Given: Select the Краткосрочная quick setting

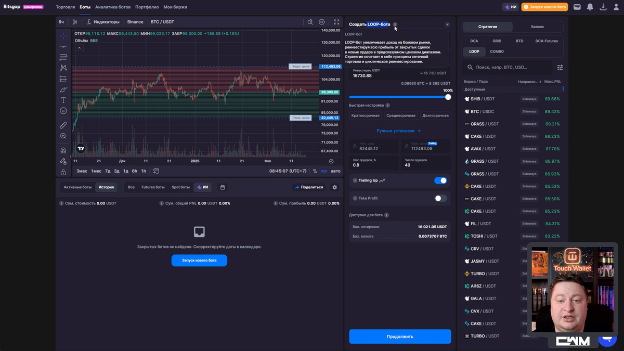Looking at the screenshot, I should 366,115.
